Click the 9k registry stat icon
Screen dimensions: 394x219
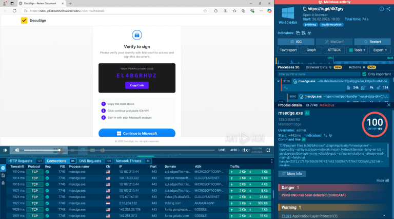point(363,87)
